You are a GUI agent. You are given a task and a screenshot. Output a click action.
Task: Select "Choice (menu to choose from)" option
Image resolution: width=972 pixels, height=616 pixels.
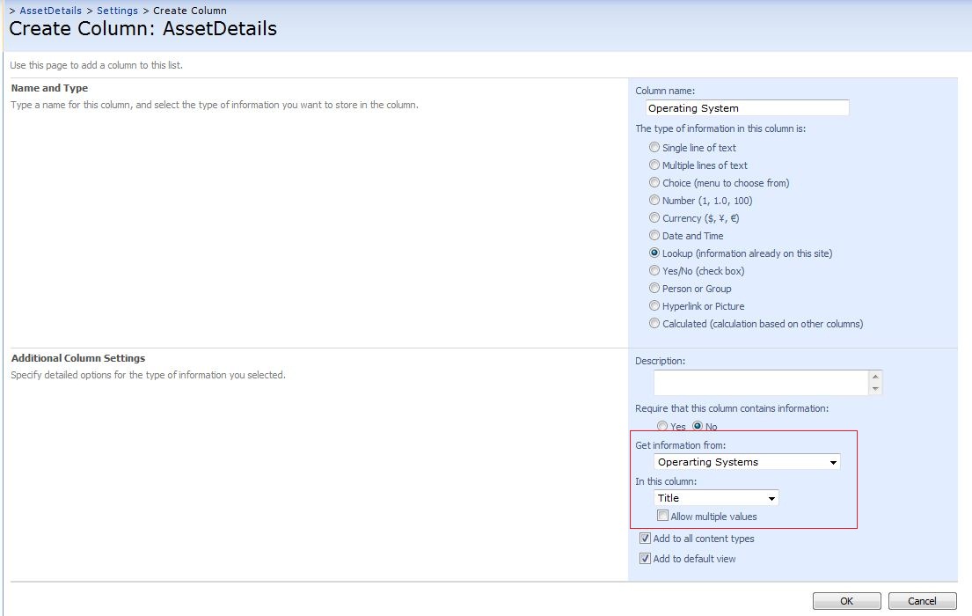[654, 183]
